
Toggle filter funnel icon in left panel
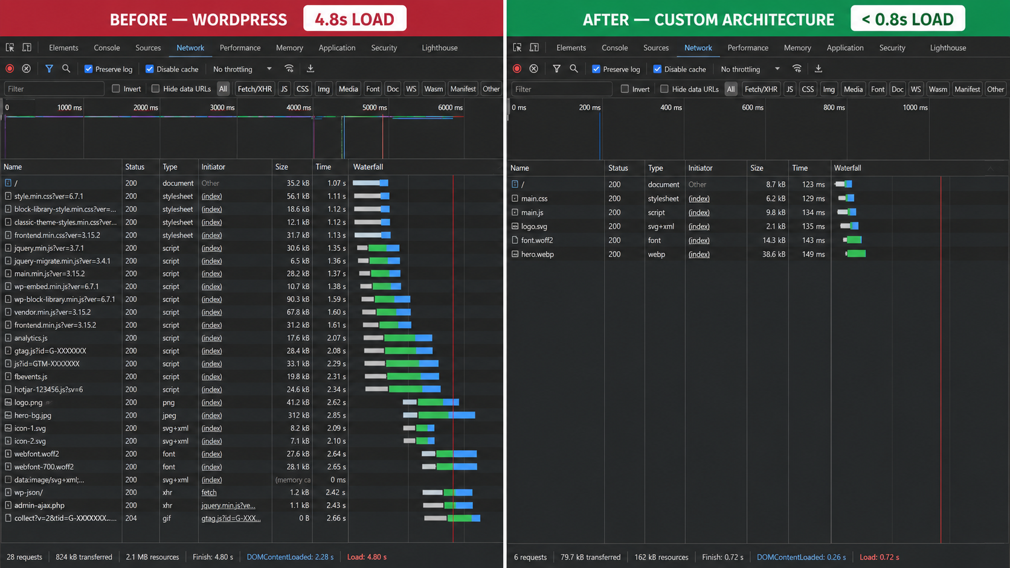(x=49, y=69)
